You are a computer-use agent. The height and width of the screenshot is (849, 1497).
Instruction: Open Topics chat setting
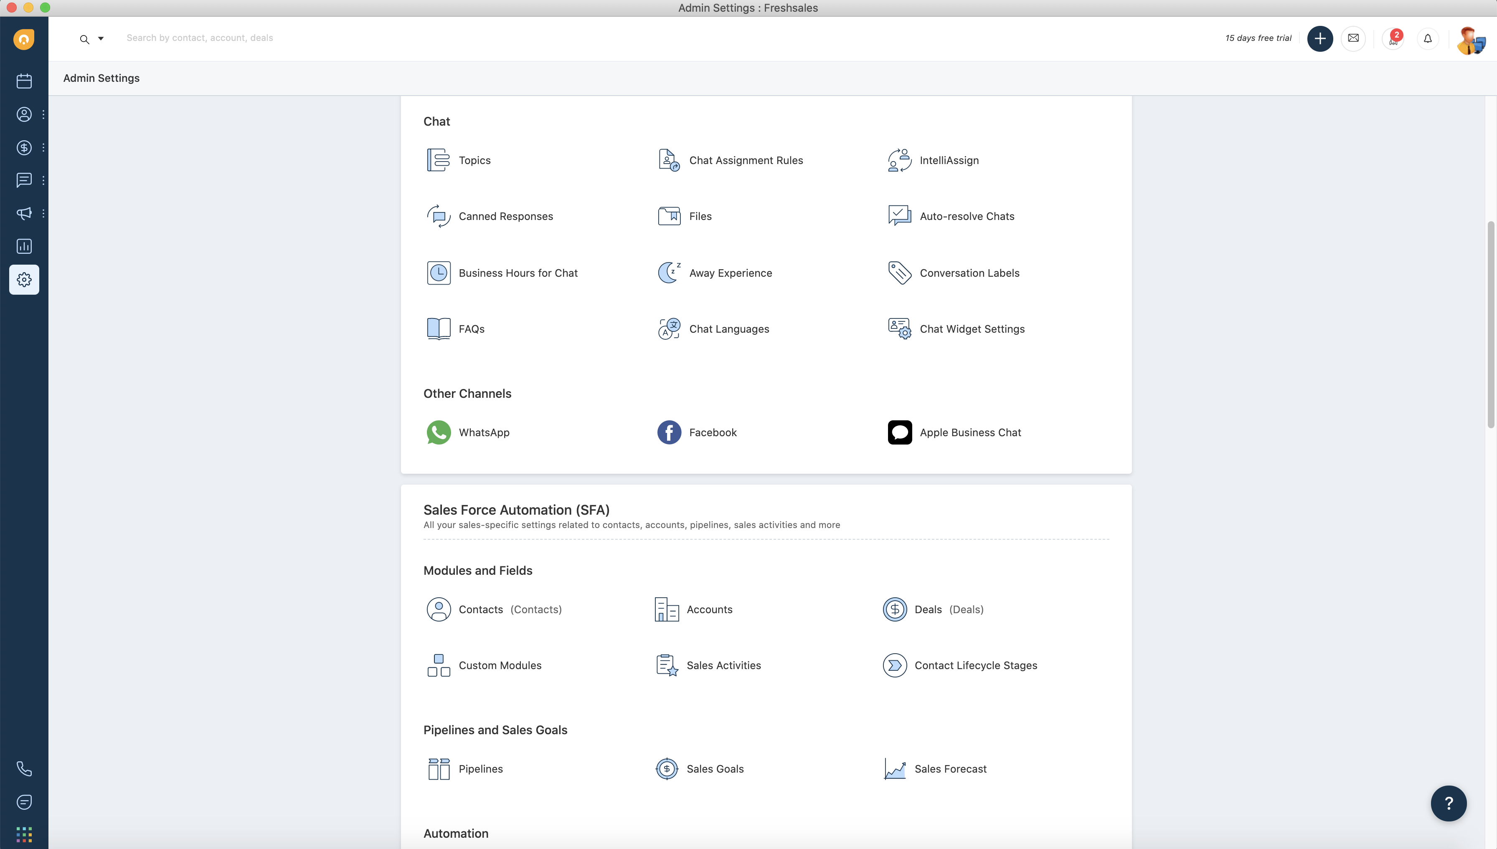point(459,160)
